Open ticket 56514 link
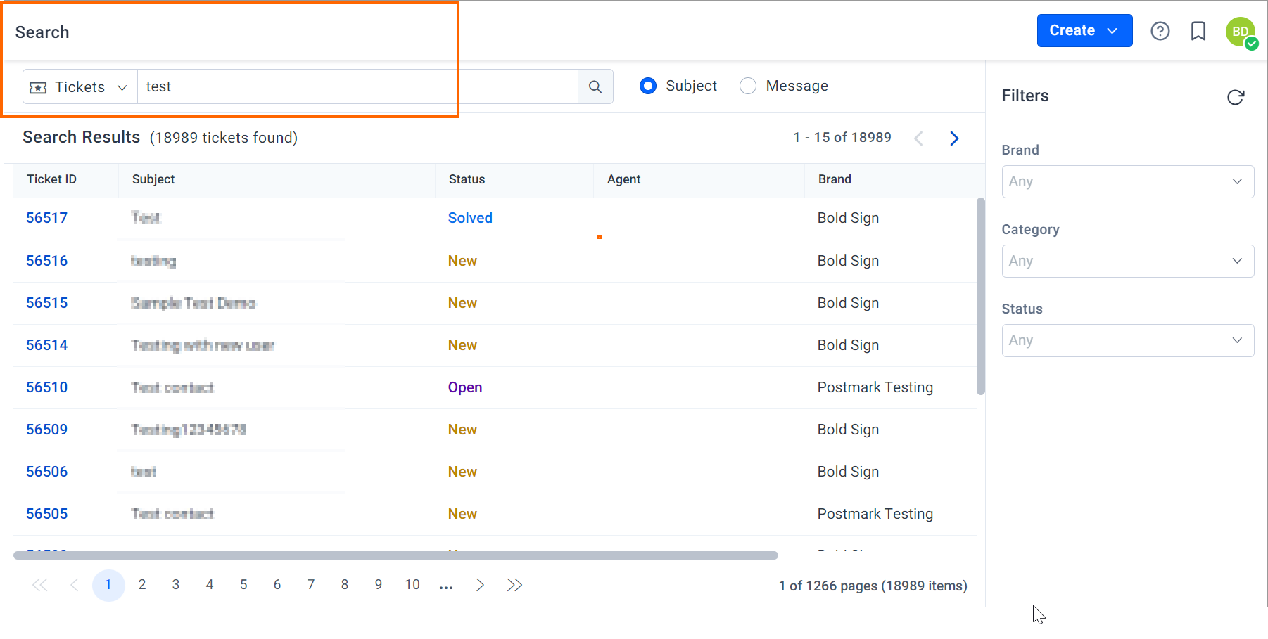The width and height of the screenshot is (1268, 639). tap(47, 345)
